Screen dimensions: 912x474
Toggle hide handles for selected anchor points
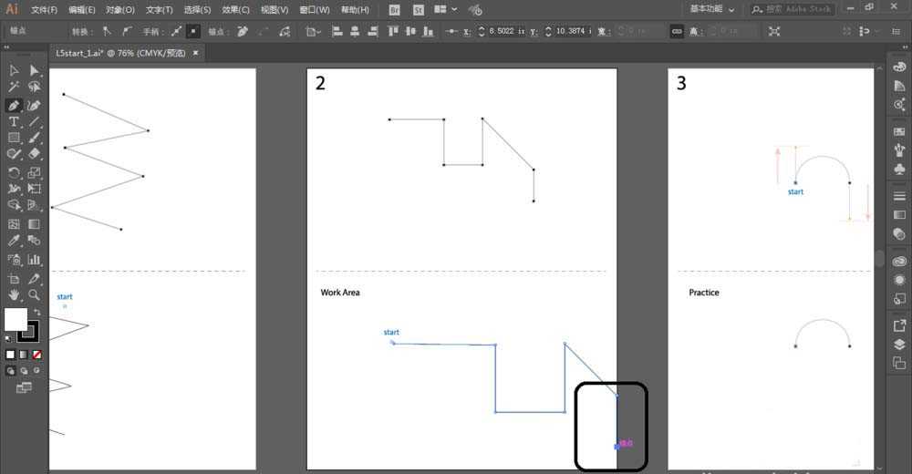coord(193,31)
